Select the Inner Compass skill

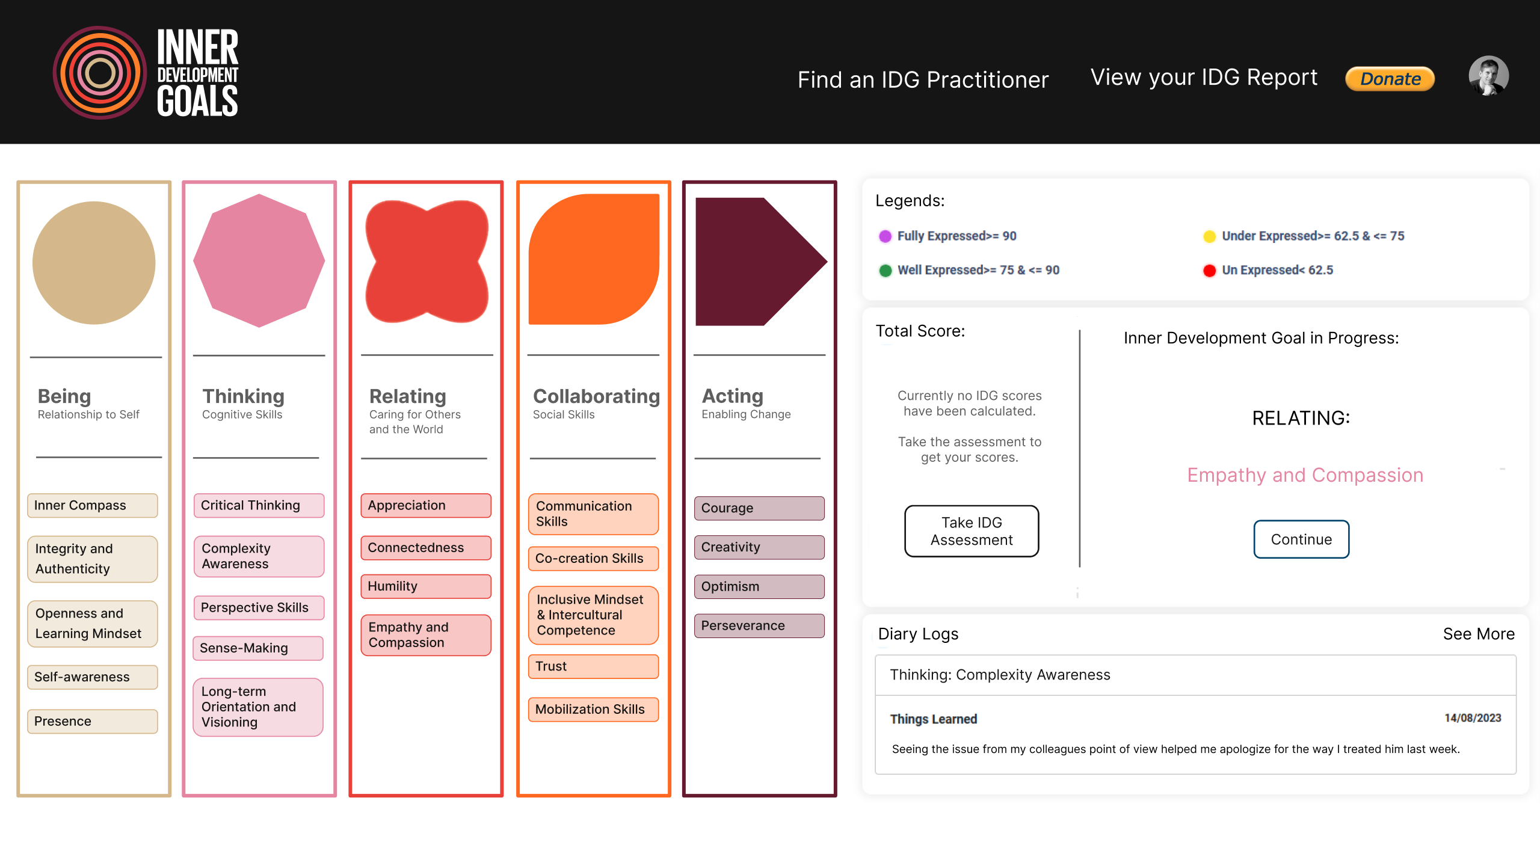pos(92,505)
